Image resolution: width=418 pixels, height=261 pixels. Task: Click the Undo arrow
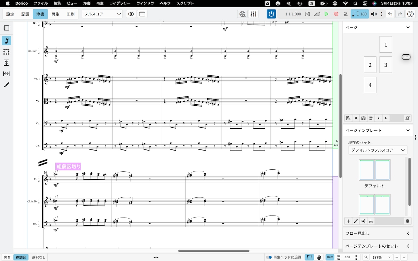[390, 14]
